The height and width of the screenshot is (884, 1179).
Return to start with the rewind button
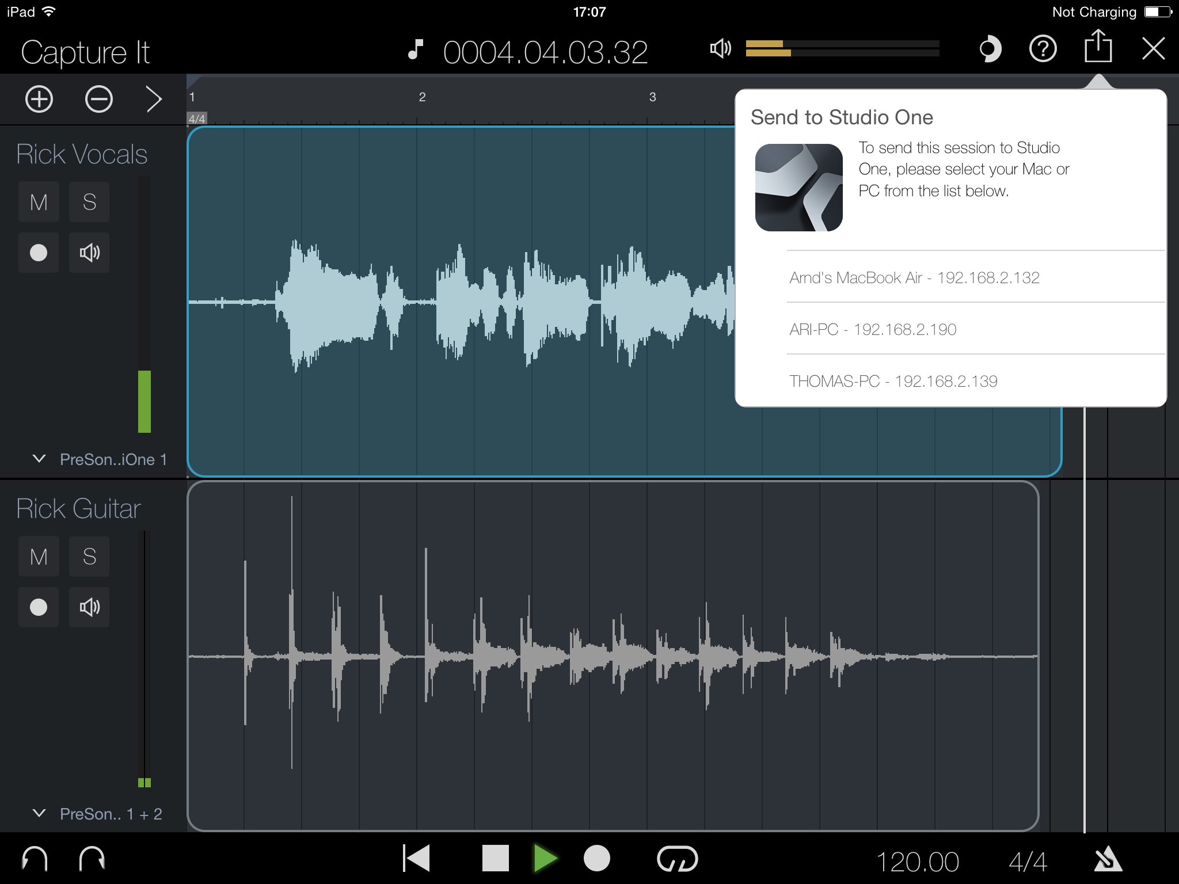click(416, 859)
